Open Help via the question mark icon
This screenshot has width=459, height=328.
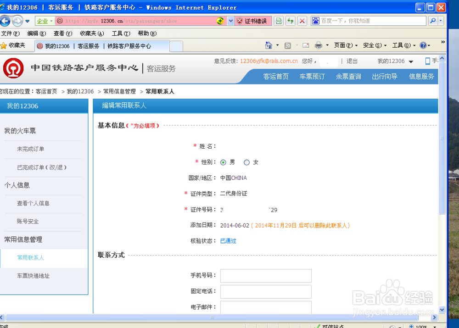423,45
